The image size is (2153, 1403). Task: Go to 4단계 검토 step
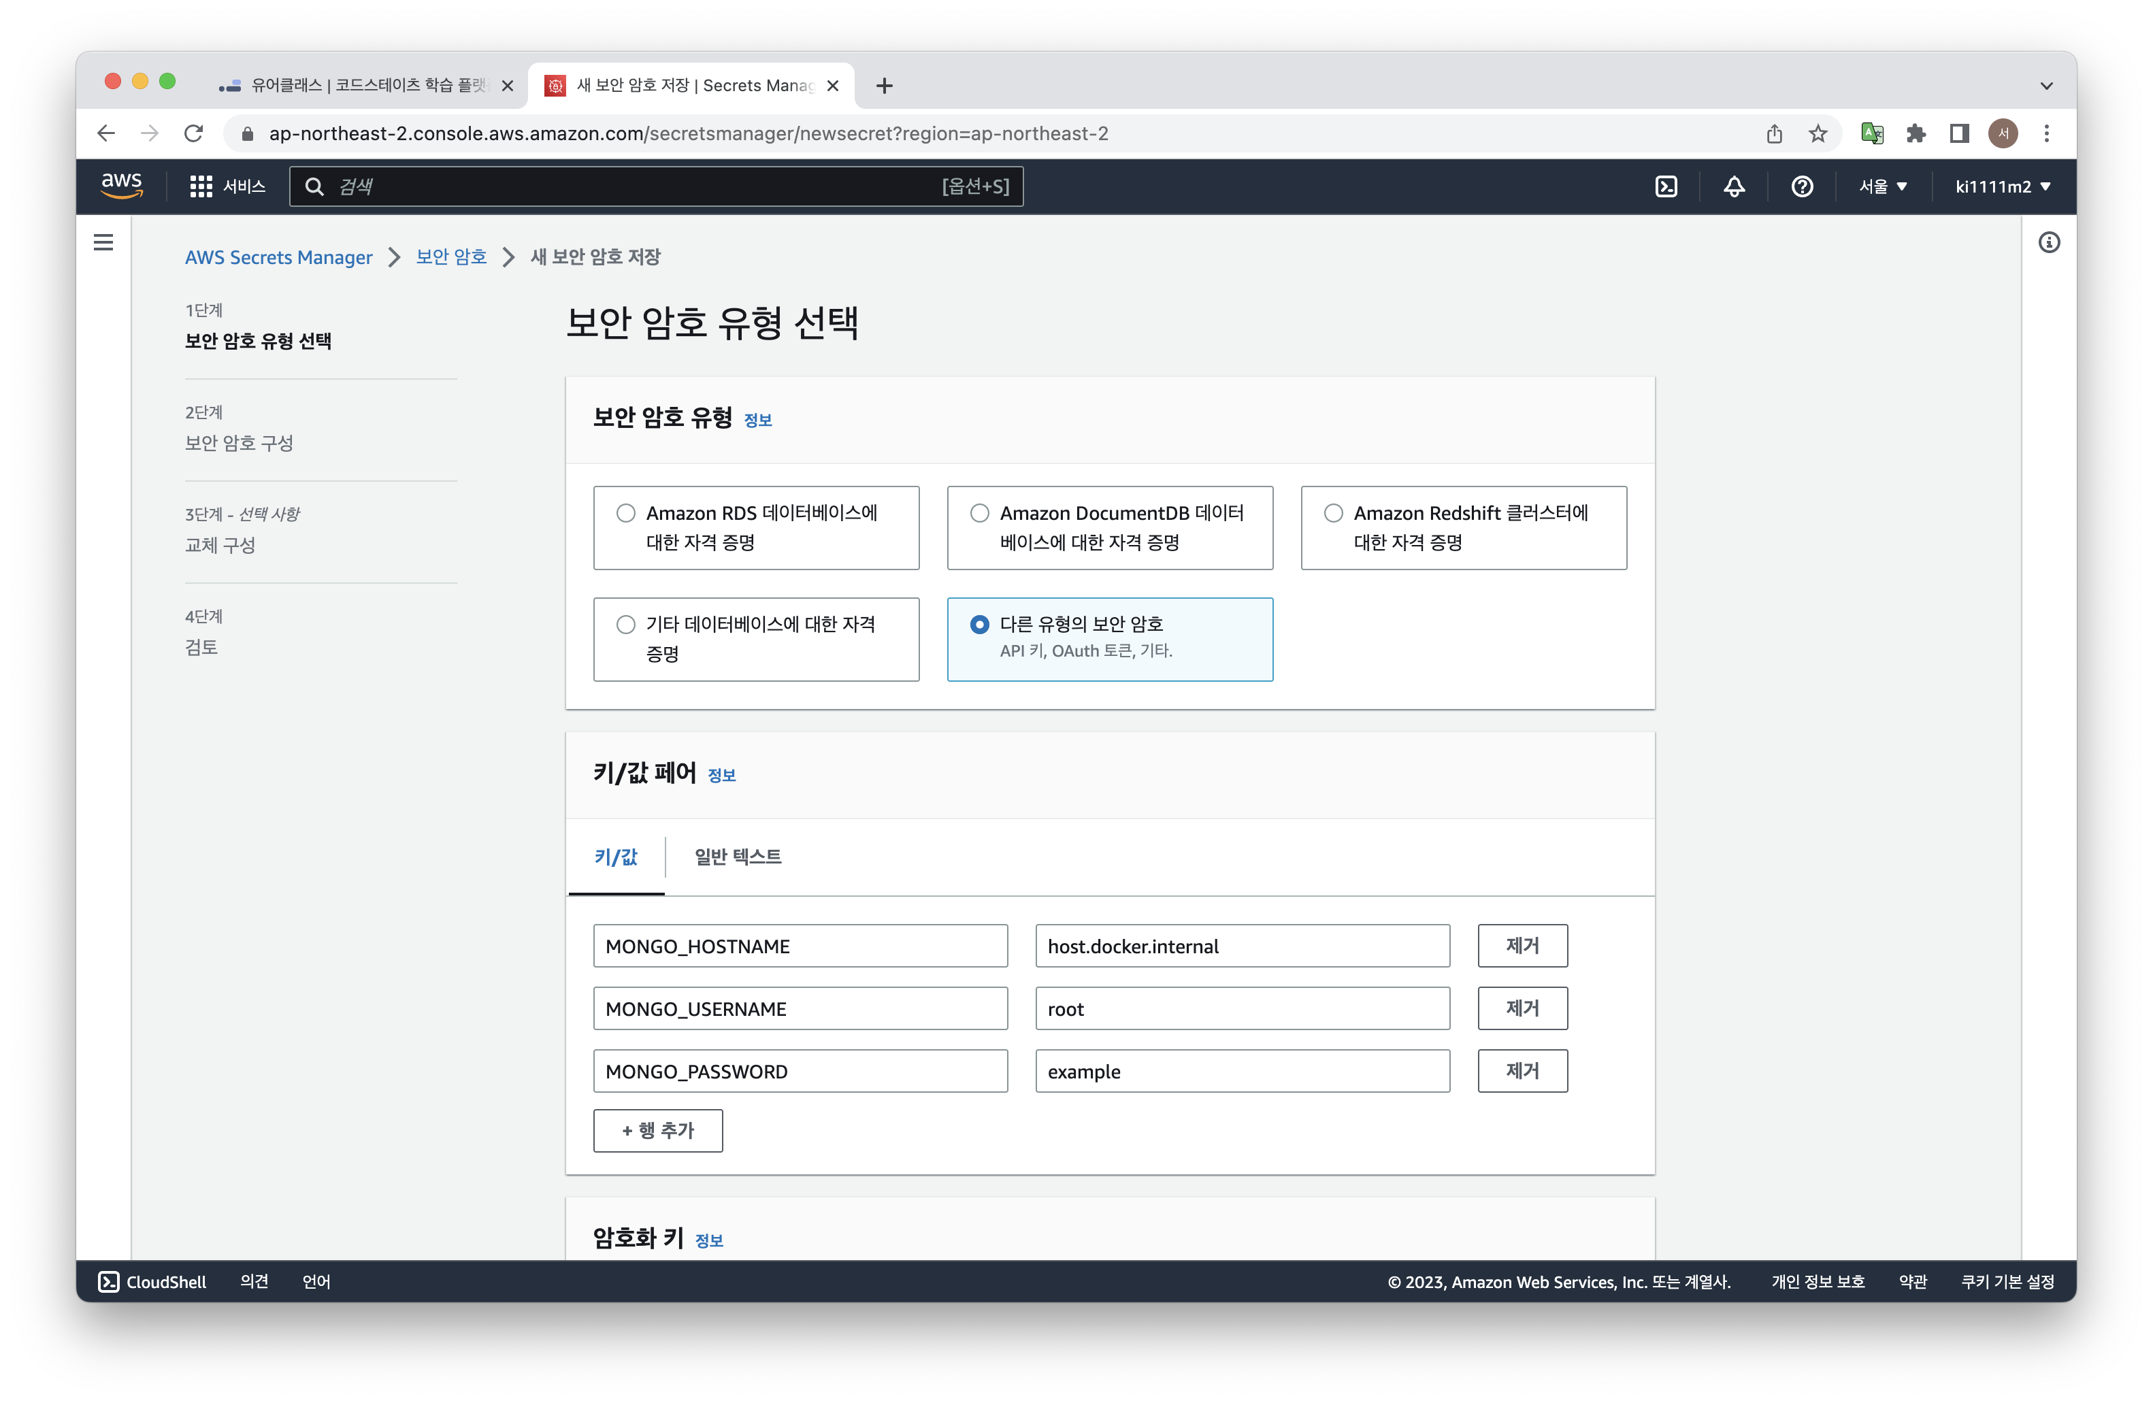[201, 648]
